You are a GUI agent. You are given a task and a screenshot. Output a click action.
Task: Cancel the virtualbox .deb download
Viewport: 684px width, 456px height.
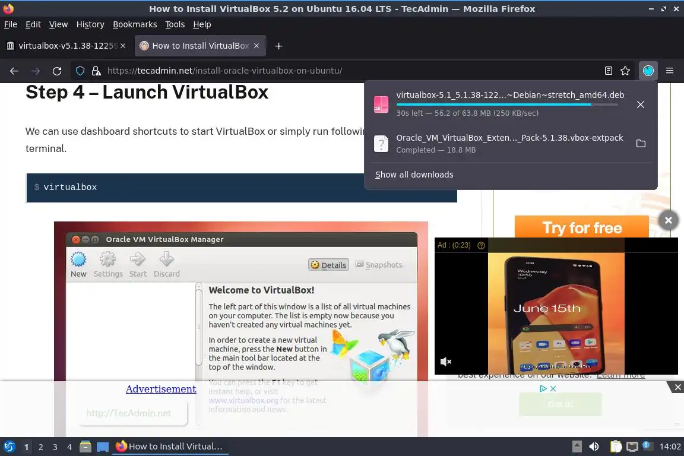(x=641, y=104)
